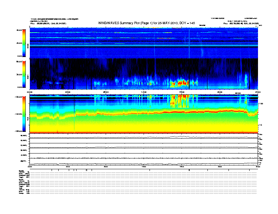Click the RAD1 spectrogram color bar
The image size is (278, 214).
[24, 74]
